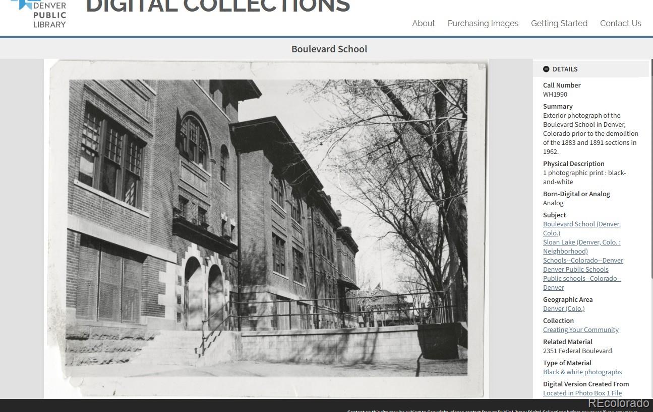Open Located in Photo Box 1 File link
The image size is (653, 412).
[x=582, y=393]
